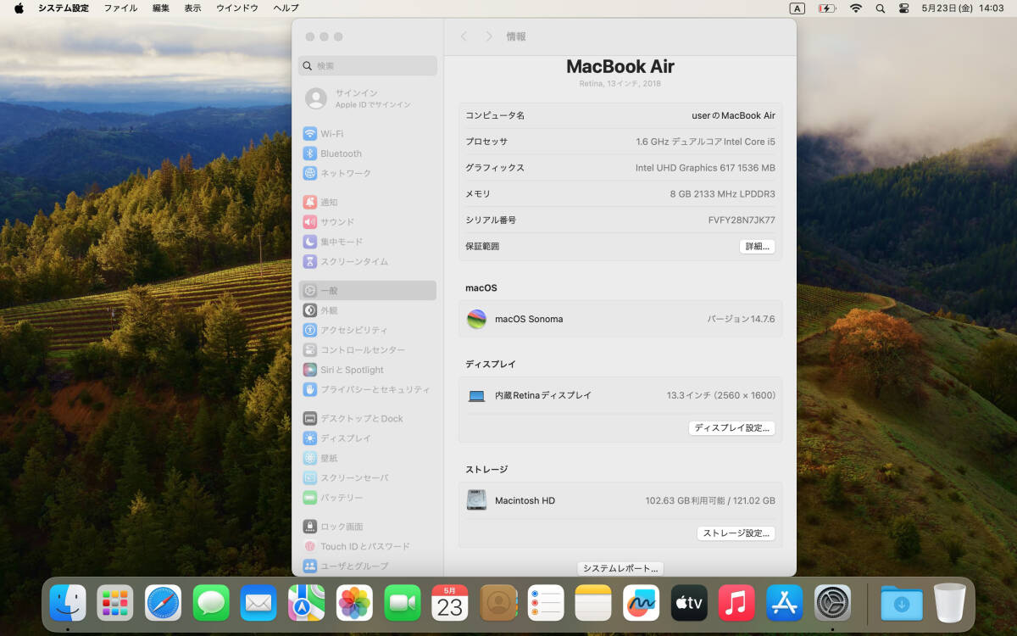
Task: Open Maps from the Dock
Action: point(307,604)
